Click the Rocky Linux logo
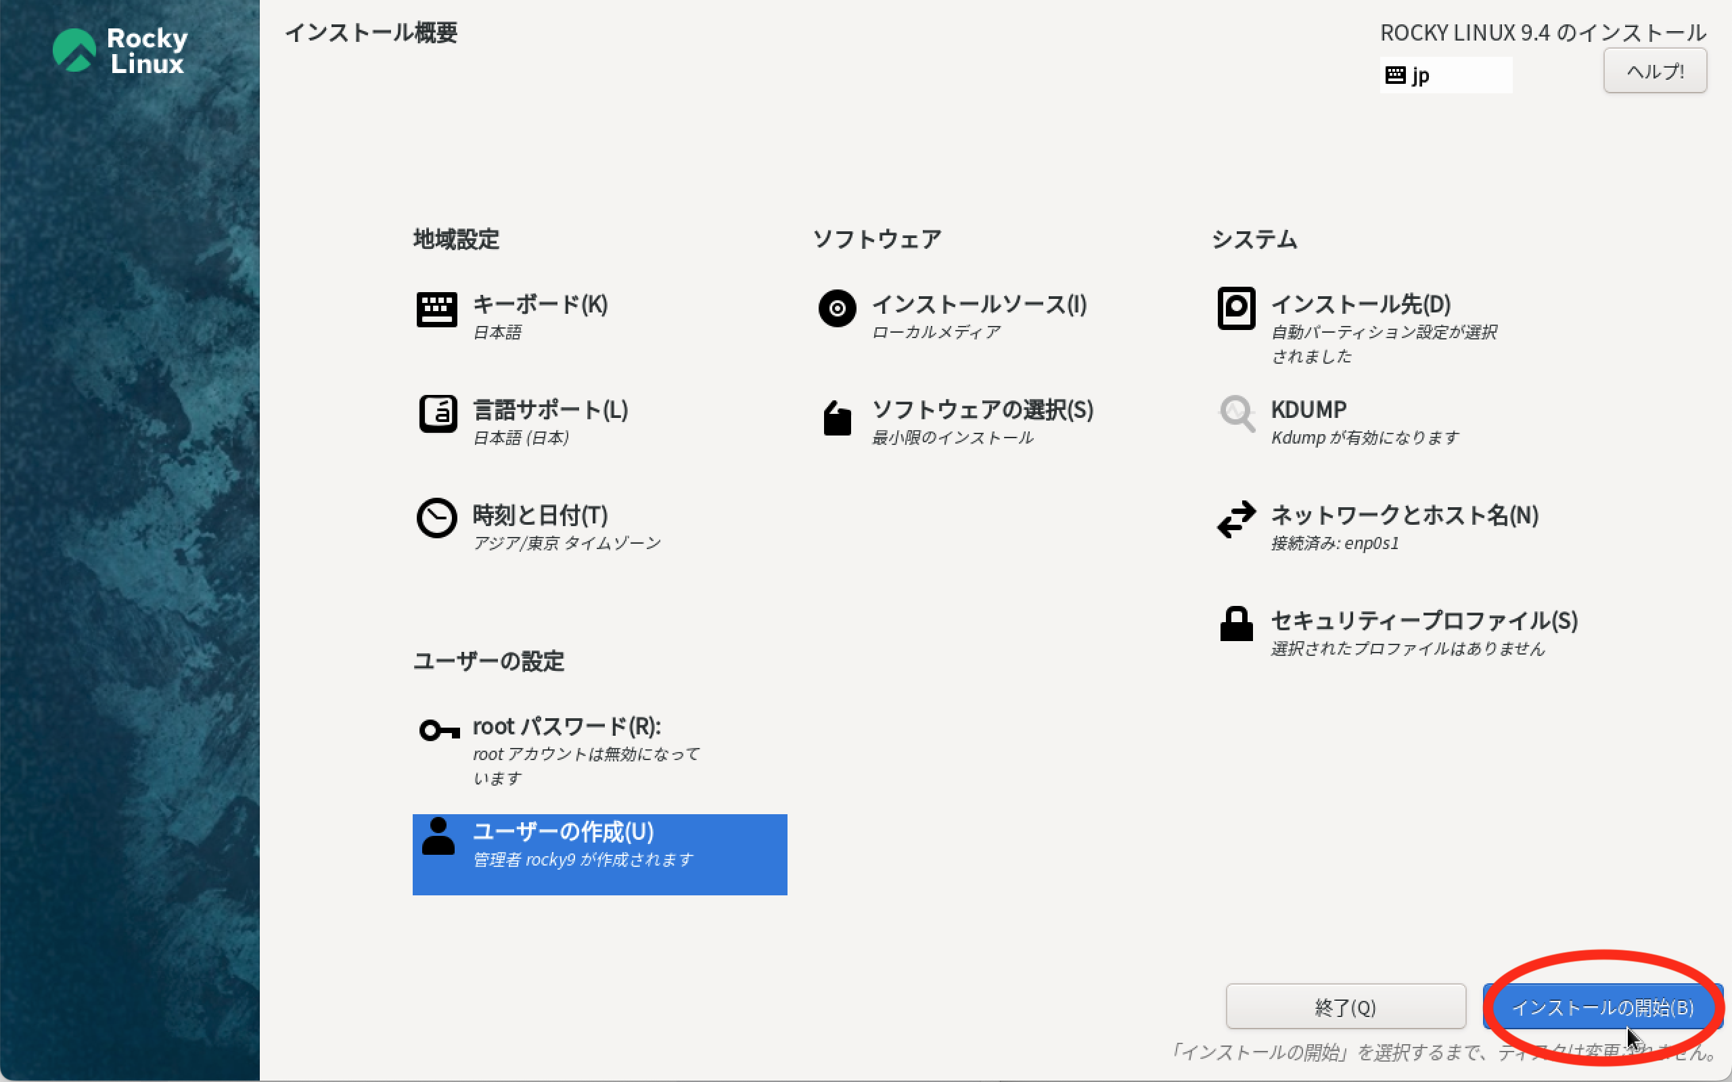 pyautogui.click(x=120, y=50)
